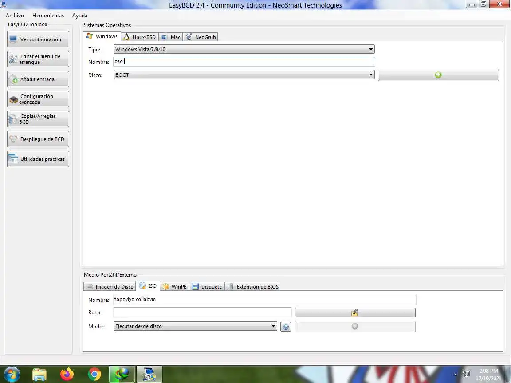Image resolution: width=511 pixels, height=383 pixels.
Task: Click the EasyBCD taskbar button
Action: (149, 375)
